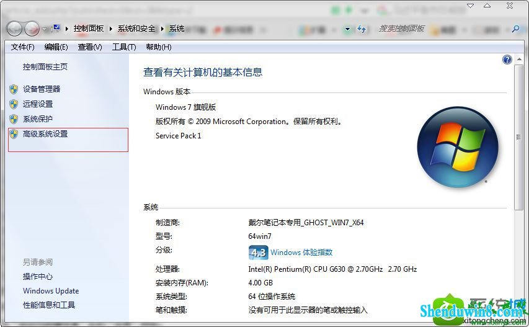Open address bar history dropdown arrow
Viewport: 529px width, 327px height.
pyautogui.click(x=347, y=29)
